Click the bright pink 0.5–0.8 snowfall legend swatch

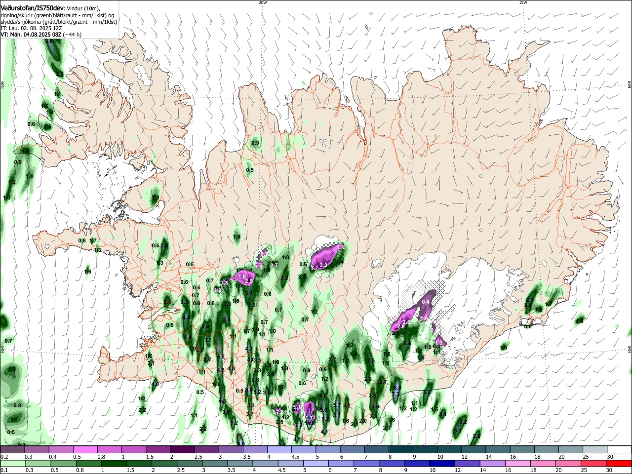[x=85, y=450]
